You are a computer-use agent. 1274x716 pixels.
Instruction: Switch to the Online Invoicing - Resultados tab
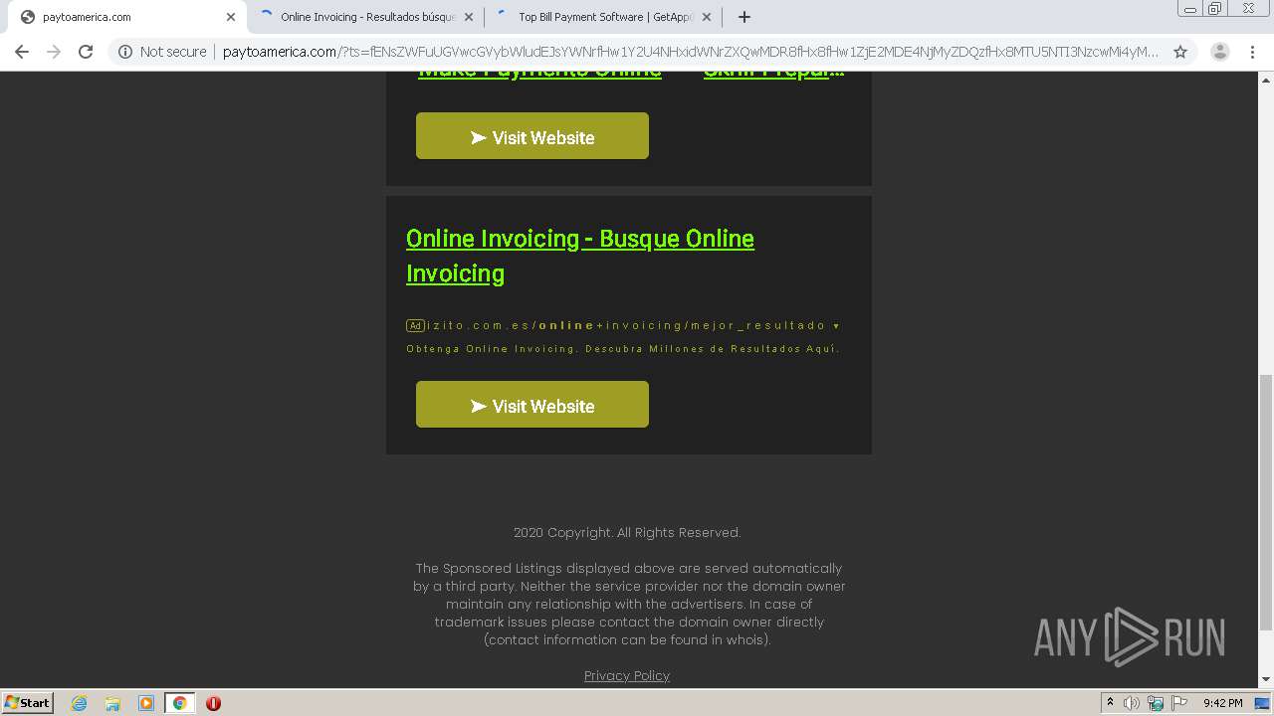tap(365, 17)
